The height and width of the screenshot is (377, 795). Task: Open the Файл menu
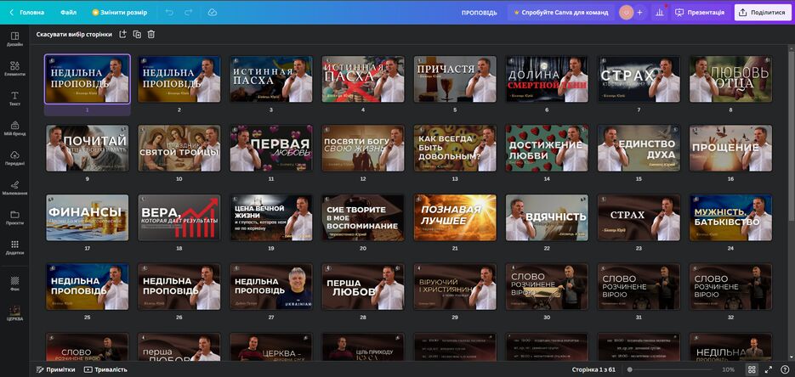coord(69,12)
